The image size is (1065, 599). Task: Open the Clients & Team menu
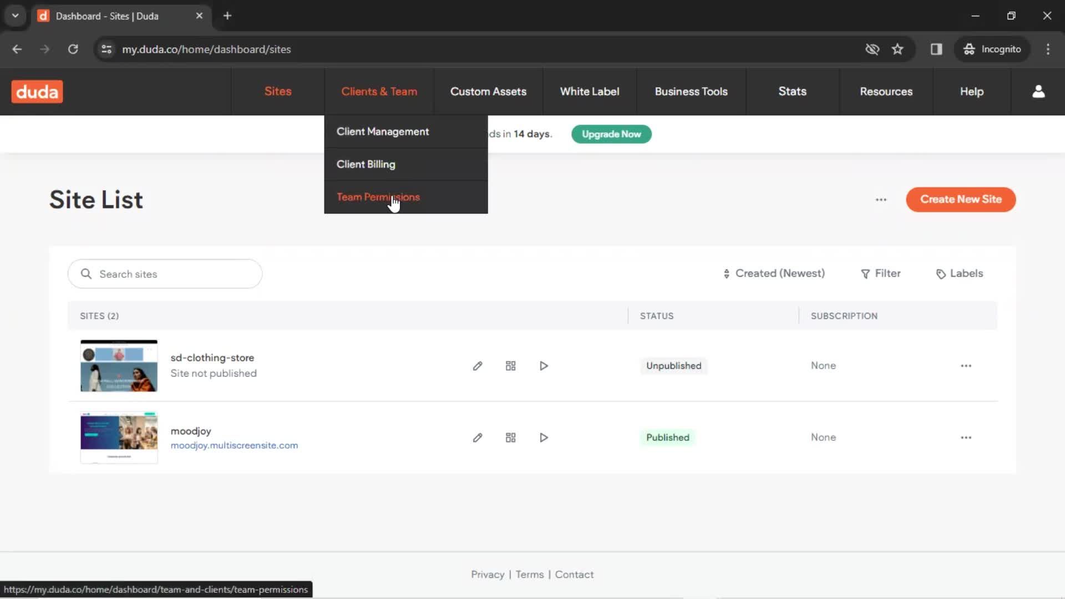point(379,92)
